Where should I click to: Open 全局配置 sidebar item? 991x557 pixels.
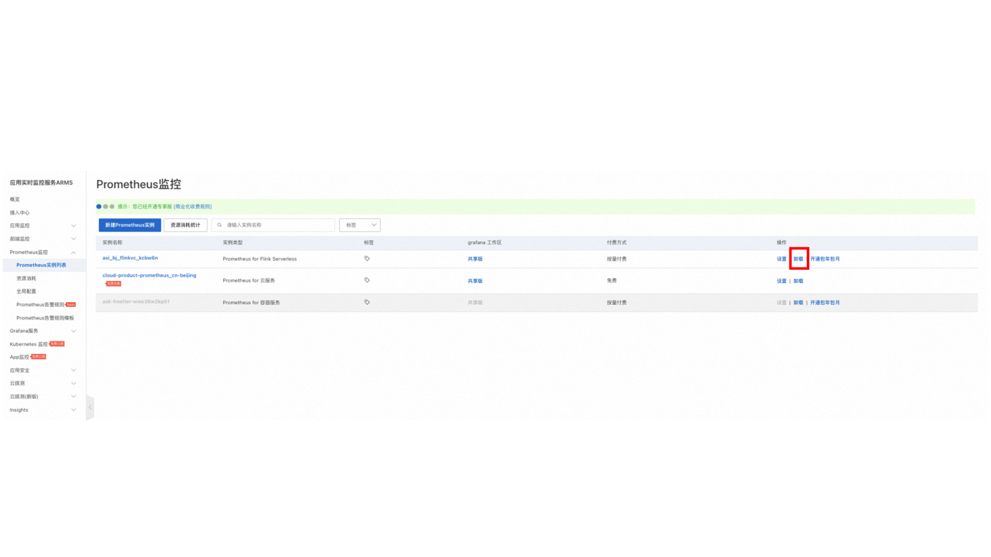pos(26,291)
